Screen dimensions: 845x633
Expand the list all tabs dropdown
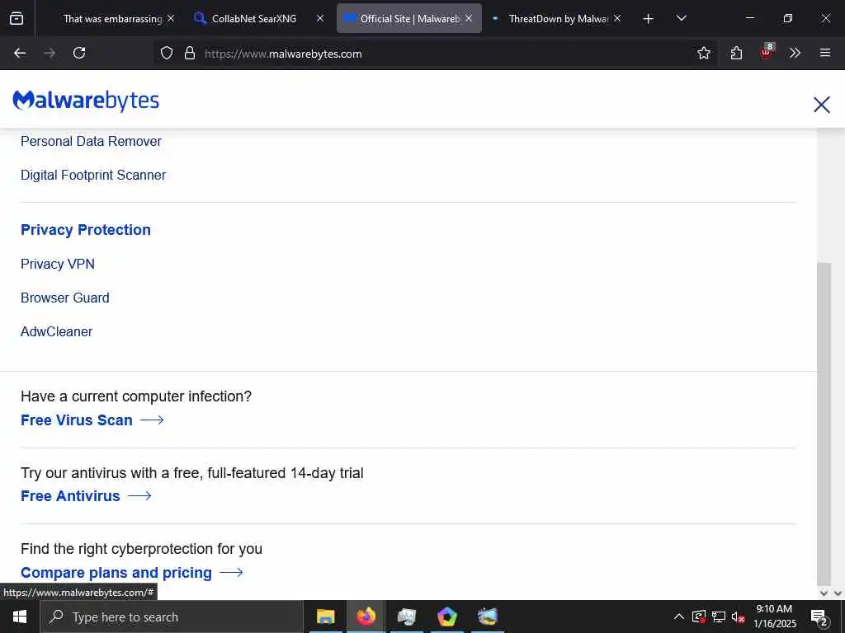pyautogui.click(x=681, y=18)
